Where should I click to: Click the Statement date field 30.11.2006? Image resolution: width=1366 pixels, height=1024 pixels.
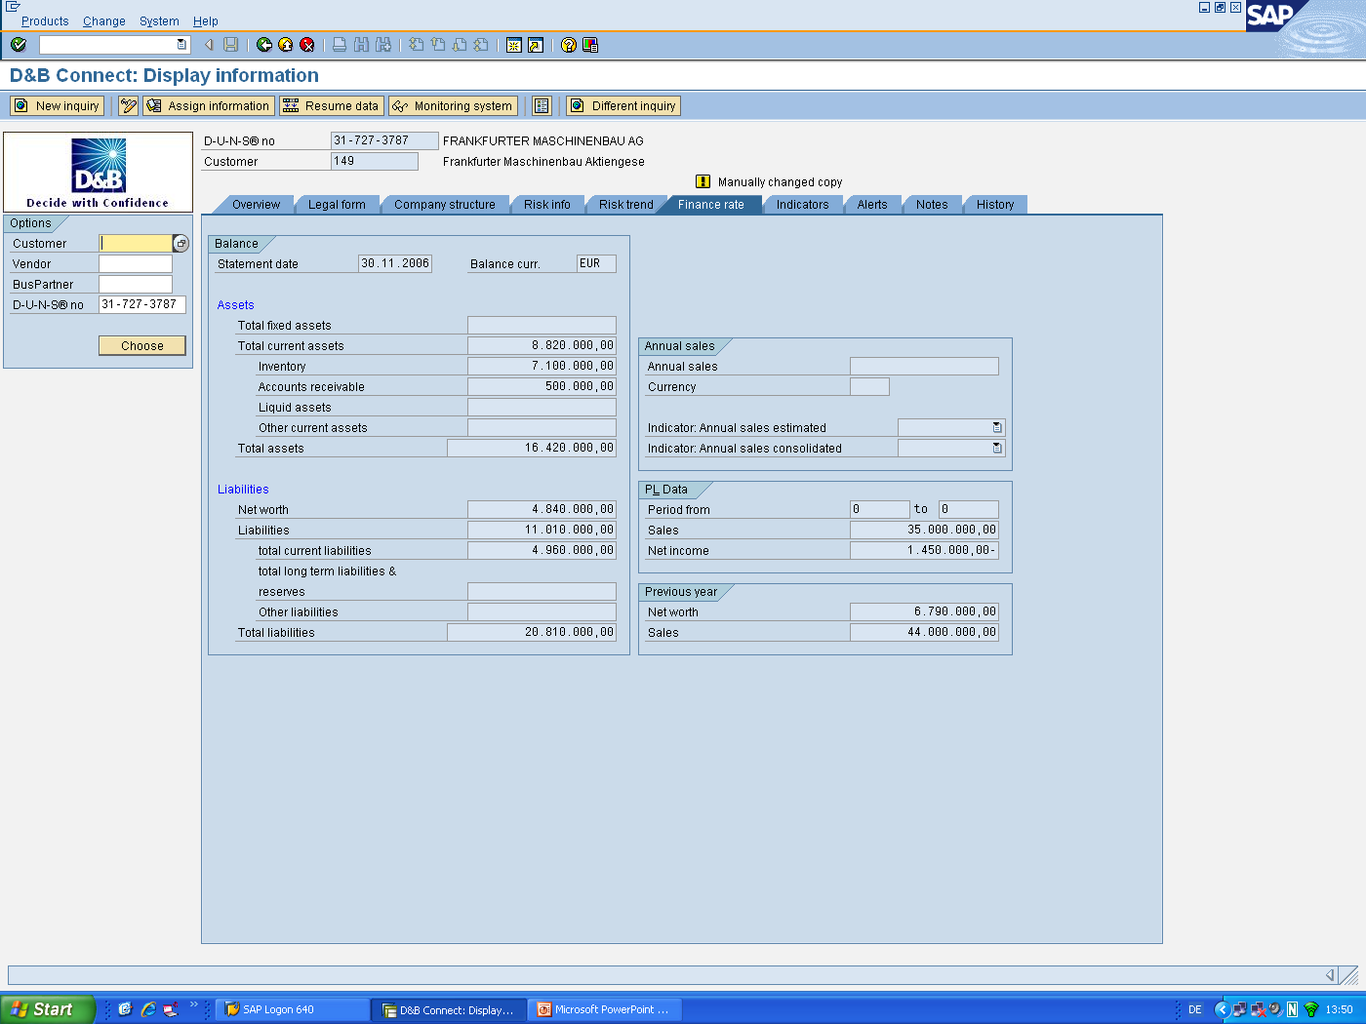[x=395, y=263]
